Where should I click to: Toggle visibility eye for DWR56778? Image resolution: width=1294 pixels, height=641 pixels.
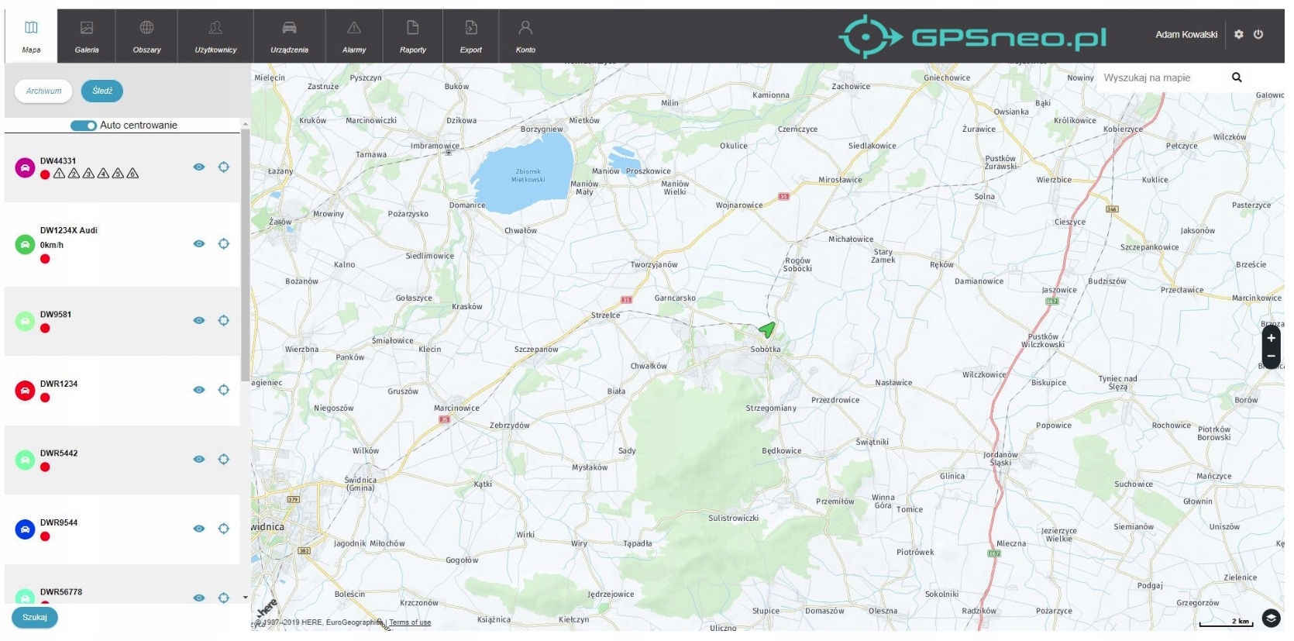tap(199, 598)
